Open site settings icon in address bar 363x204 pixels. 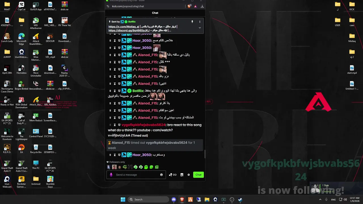point(108,6)
